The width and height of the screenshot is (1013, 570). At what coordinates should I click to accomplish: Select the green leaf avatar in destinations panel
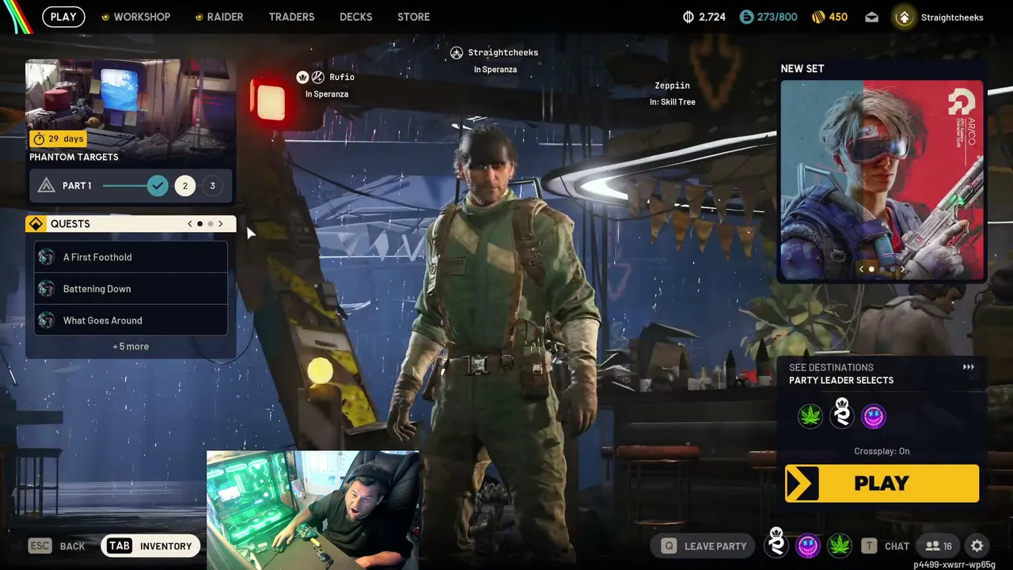coord(810,416)
